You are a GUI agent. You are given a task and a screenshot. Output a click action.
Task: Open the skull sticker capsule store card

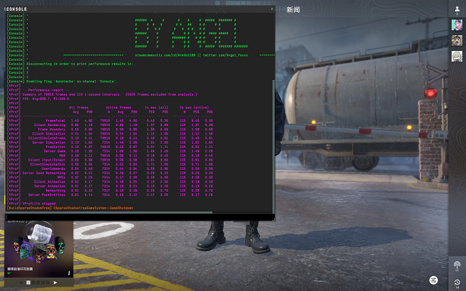(x=39, y=249)
